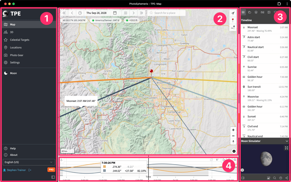
Task: Open the panorama panel tab icon
Action: click(x=262, y=12)
